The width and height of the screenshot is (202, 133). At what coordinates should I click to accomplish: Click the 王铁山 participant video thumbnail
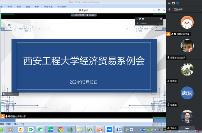187,117
